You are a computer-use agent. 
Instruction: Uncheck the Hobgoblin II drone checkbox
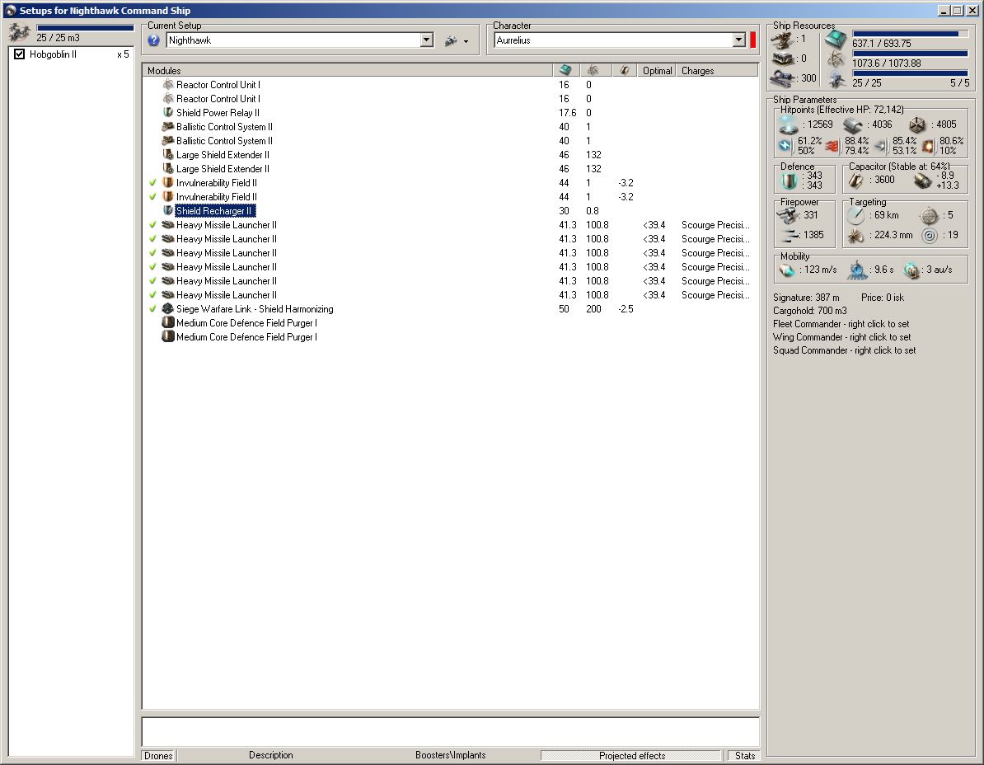pyautogui.click(x=20, y=54)
